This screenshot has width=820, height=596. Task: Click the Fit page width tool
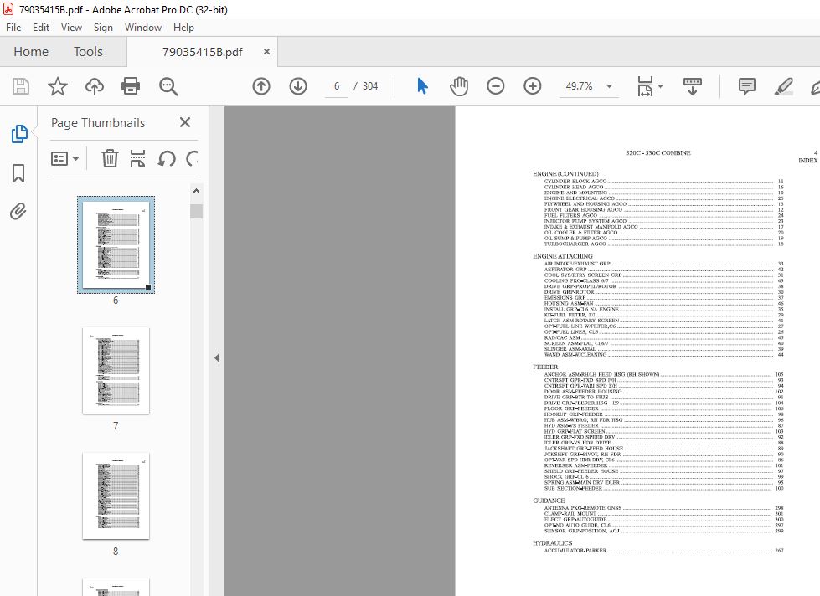point(645,86)
